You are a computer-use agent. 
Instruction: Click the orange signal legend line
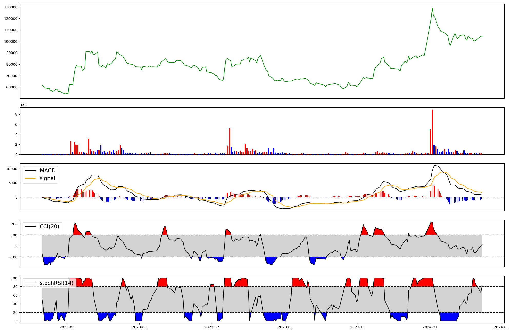[31, 178]
